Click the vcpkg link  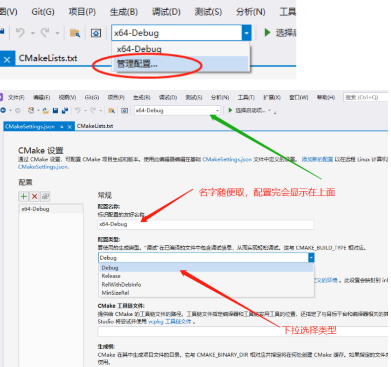(156, 322)
